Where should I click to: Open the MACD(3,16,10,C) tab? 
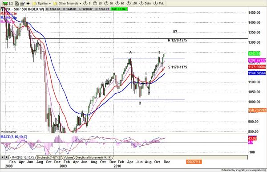pyautogui.click(x=23, y=157)
